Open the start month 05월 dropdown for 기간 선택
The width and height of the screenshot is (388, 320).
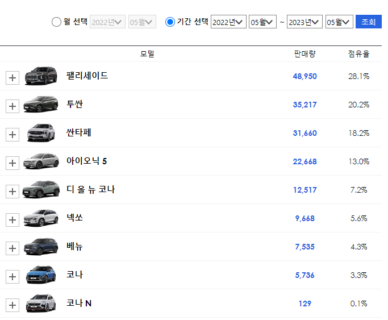(262, 22)
